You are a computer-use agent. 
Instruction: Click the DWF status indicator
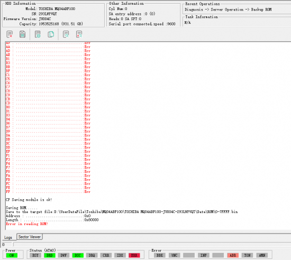point(63,255)
